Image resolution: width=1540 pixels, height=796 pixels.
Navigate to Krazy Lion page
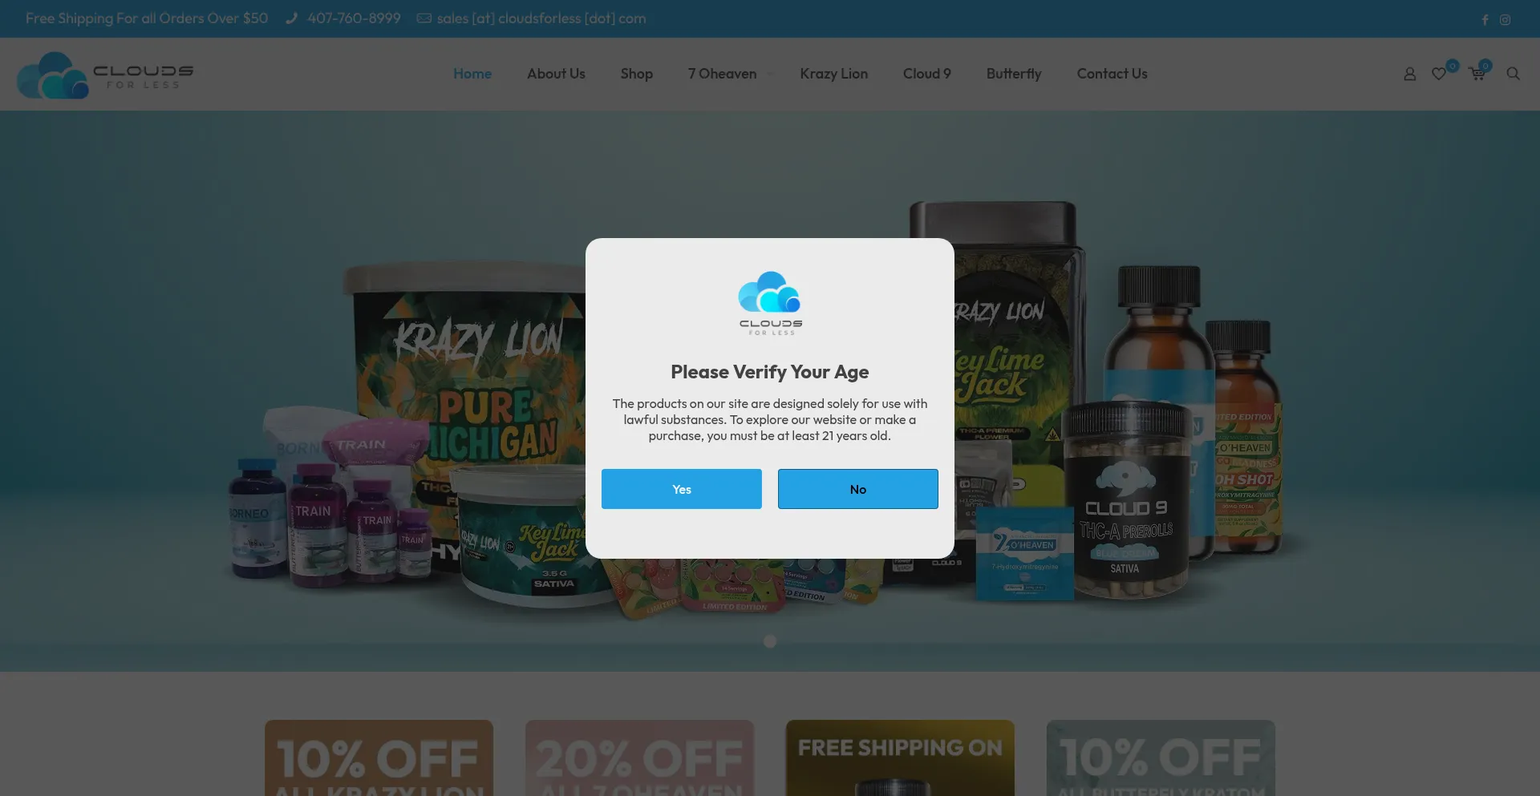pos(833,74)
